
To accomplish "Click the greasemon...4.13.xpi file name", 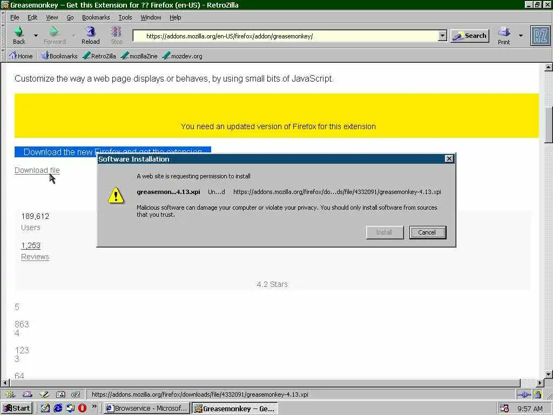I will pos(168,192).
